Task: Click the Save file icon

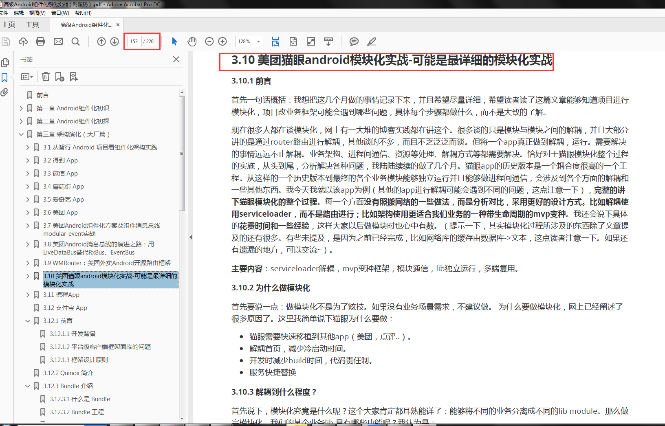Action: point(6,41)
